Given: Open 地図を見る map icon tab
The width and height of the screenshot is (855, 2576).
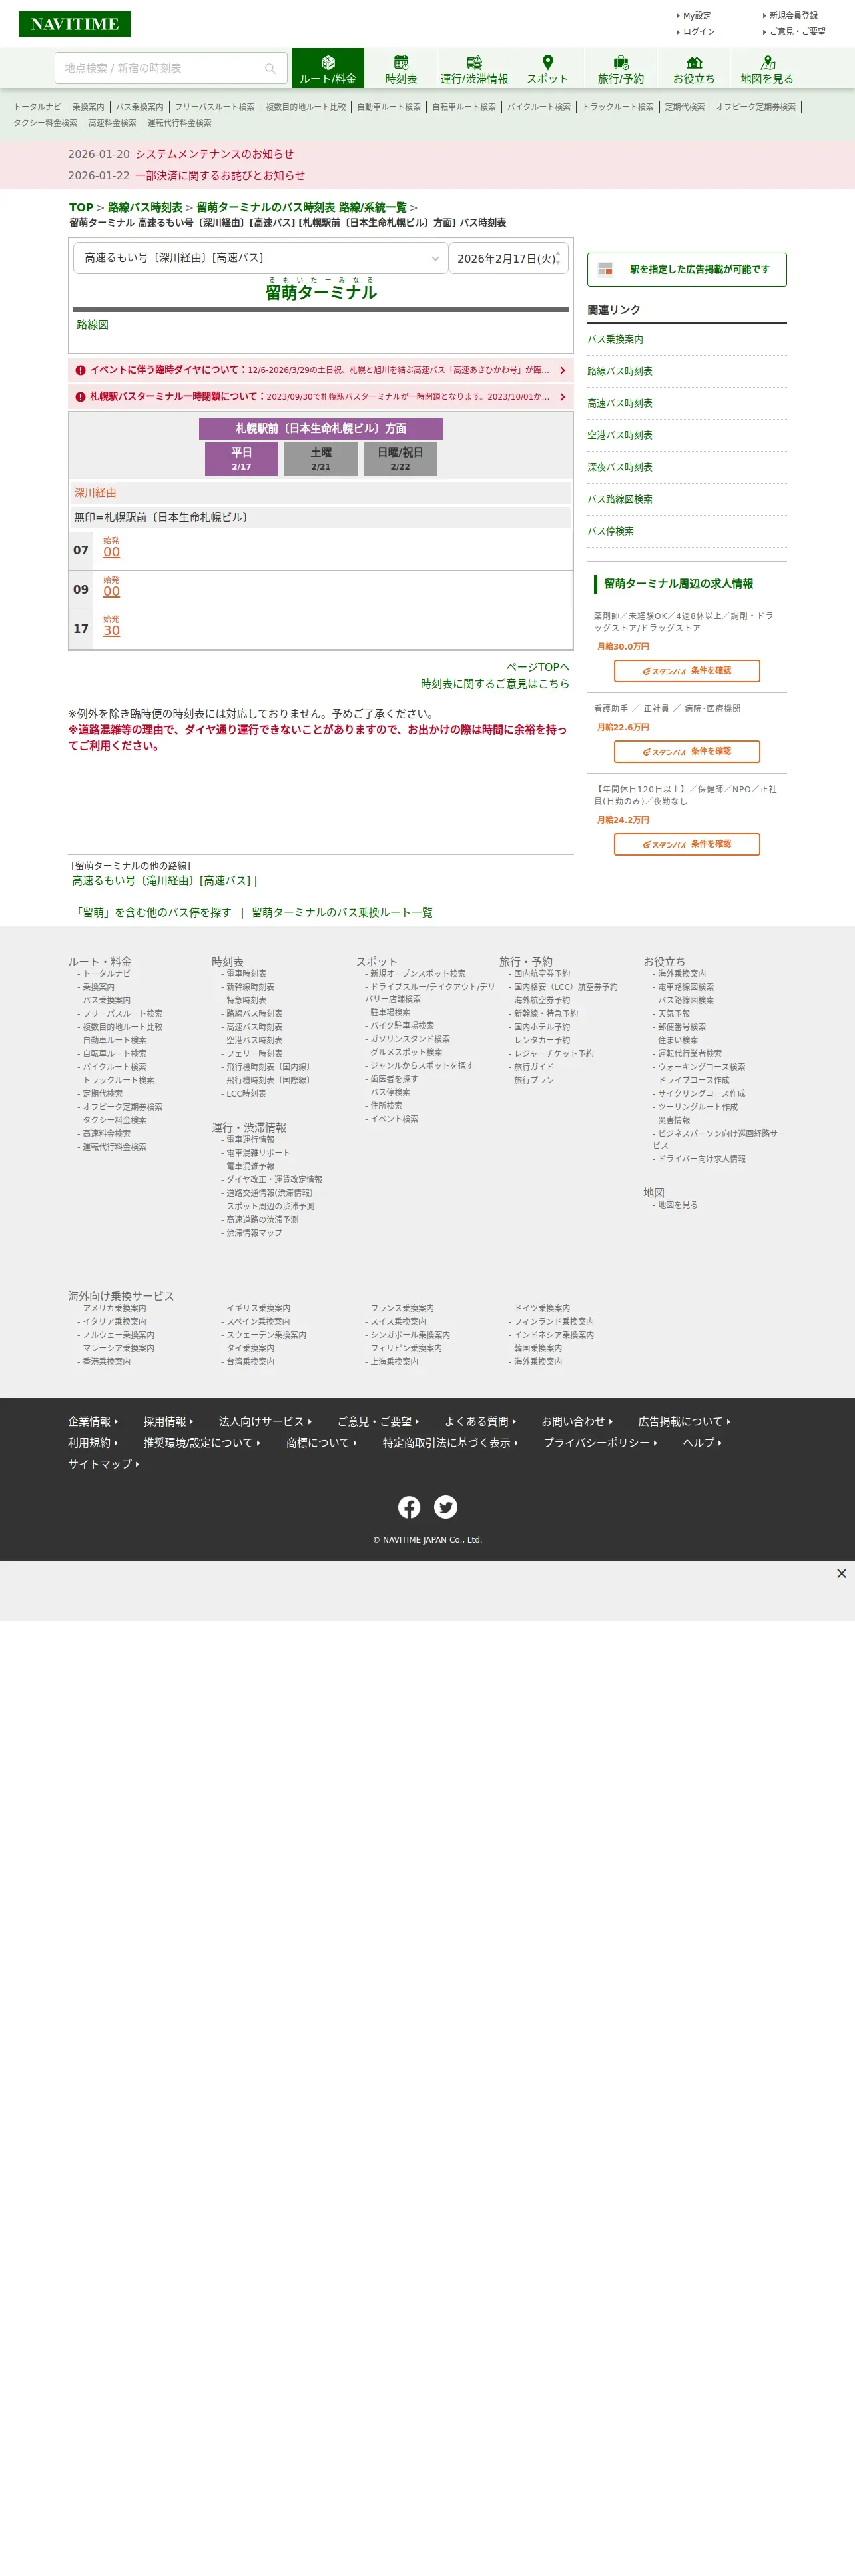Looking at the screenshot, I should click(767, 68).
